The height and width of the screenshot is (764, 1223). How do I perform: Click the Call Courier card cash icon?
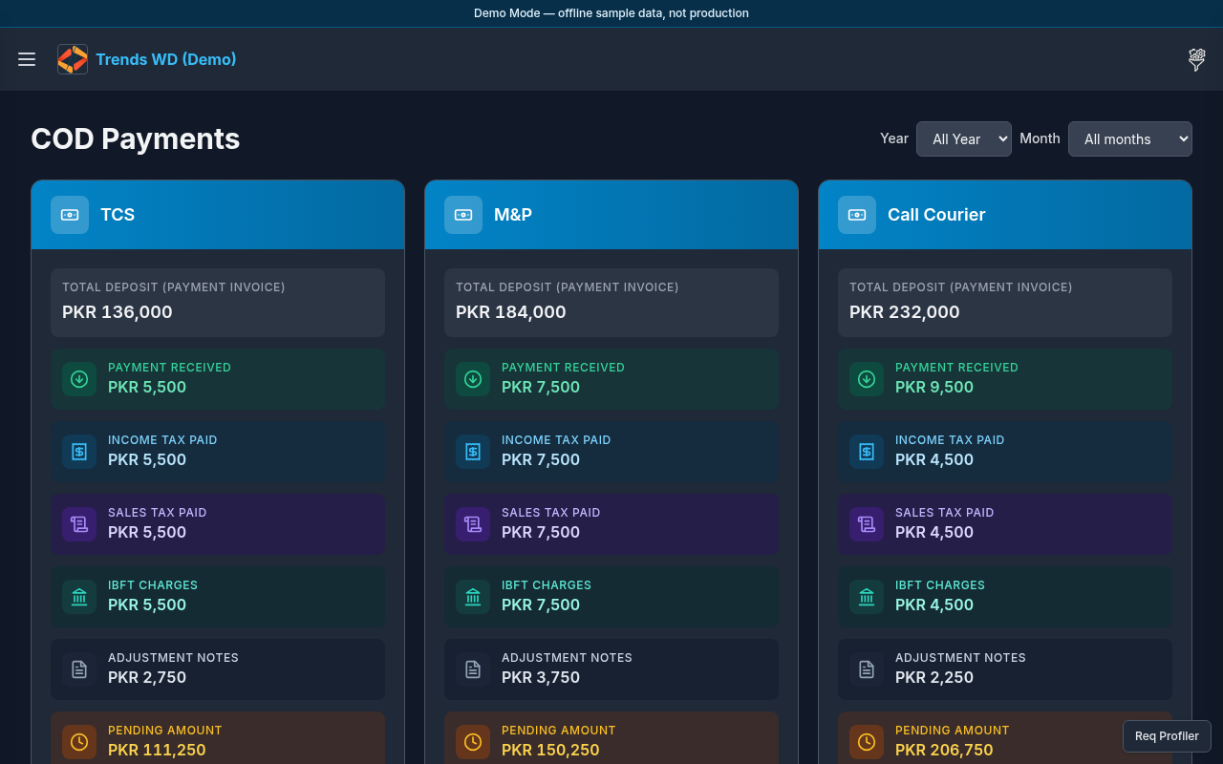[857, 215]
